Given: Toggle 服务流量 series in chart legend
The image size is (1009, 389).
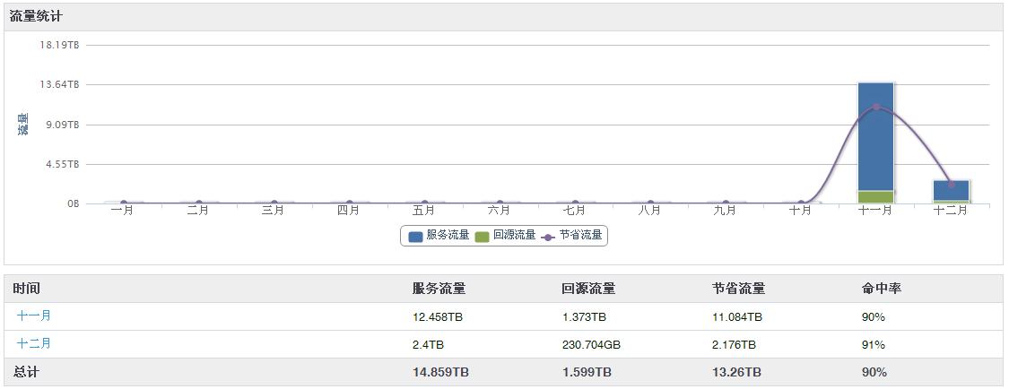Looking at the screenshot, I should coord(439,236).
